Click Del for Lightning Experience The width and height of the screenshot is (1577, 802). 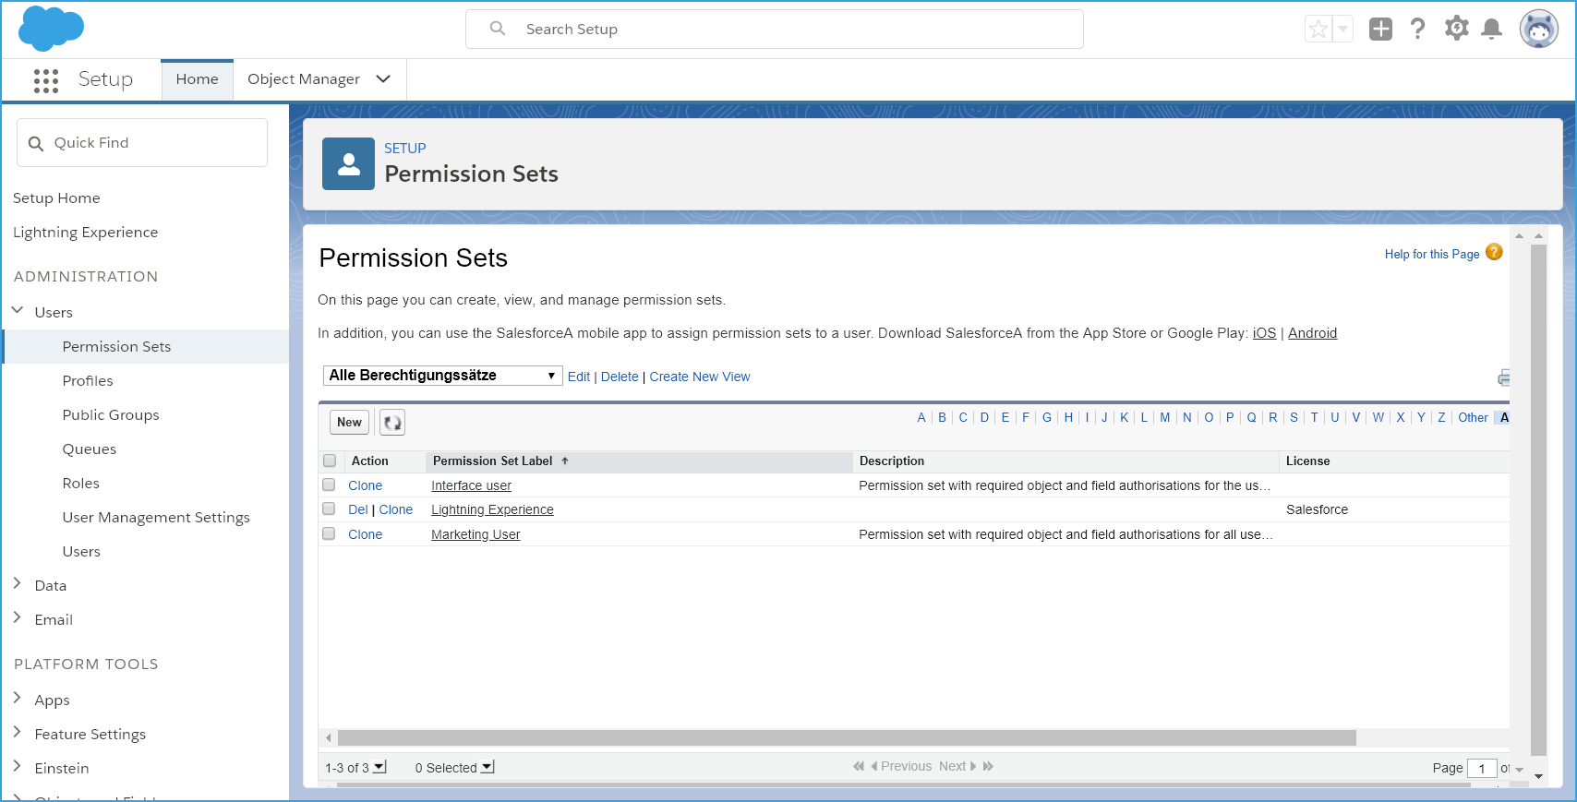pos(358,509)
